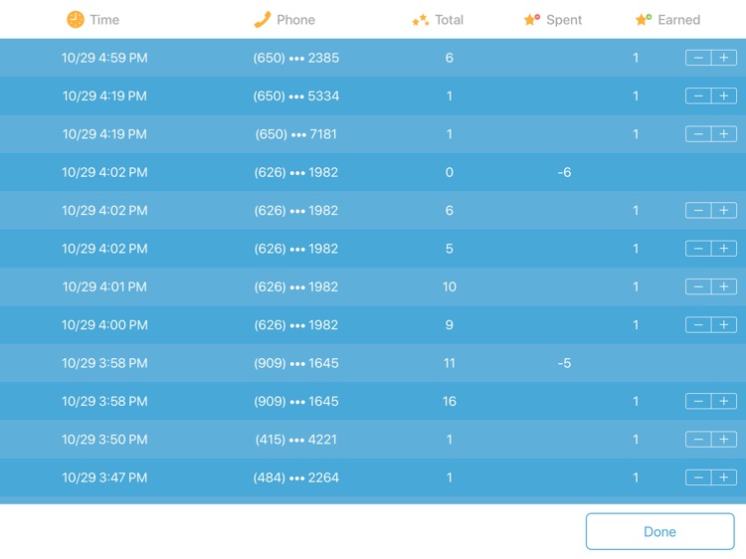Decrease points on the 1982 row with total 5

point(698,249)
